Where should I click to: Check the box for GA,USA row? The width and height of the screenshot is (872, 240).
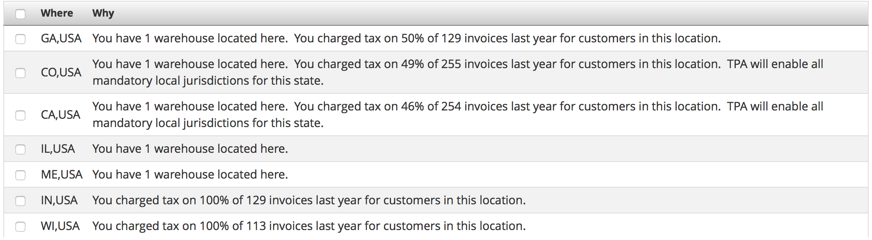[20, 39]
